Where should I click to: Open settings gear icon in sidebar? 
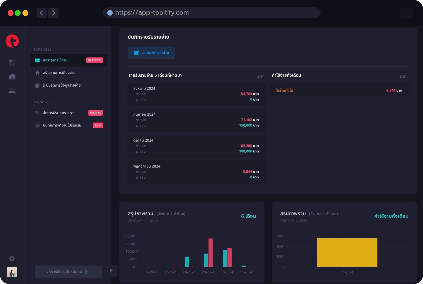(12, 259)
